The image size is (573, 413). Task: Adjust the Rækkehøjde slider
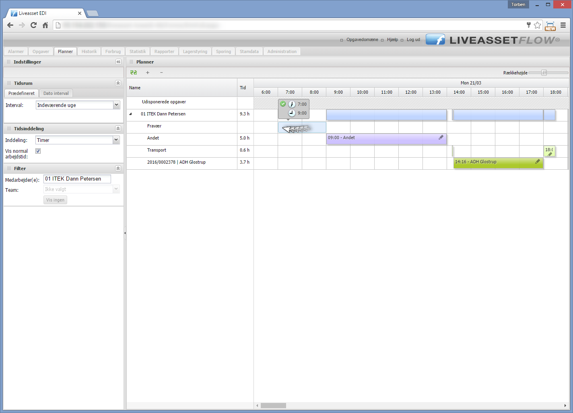(x=544, y=73)
